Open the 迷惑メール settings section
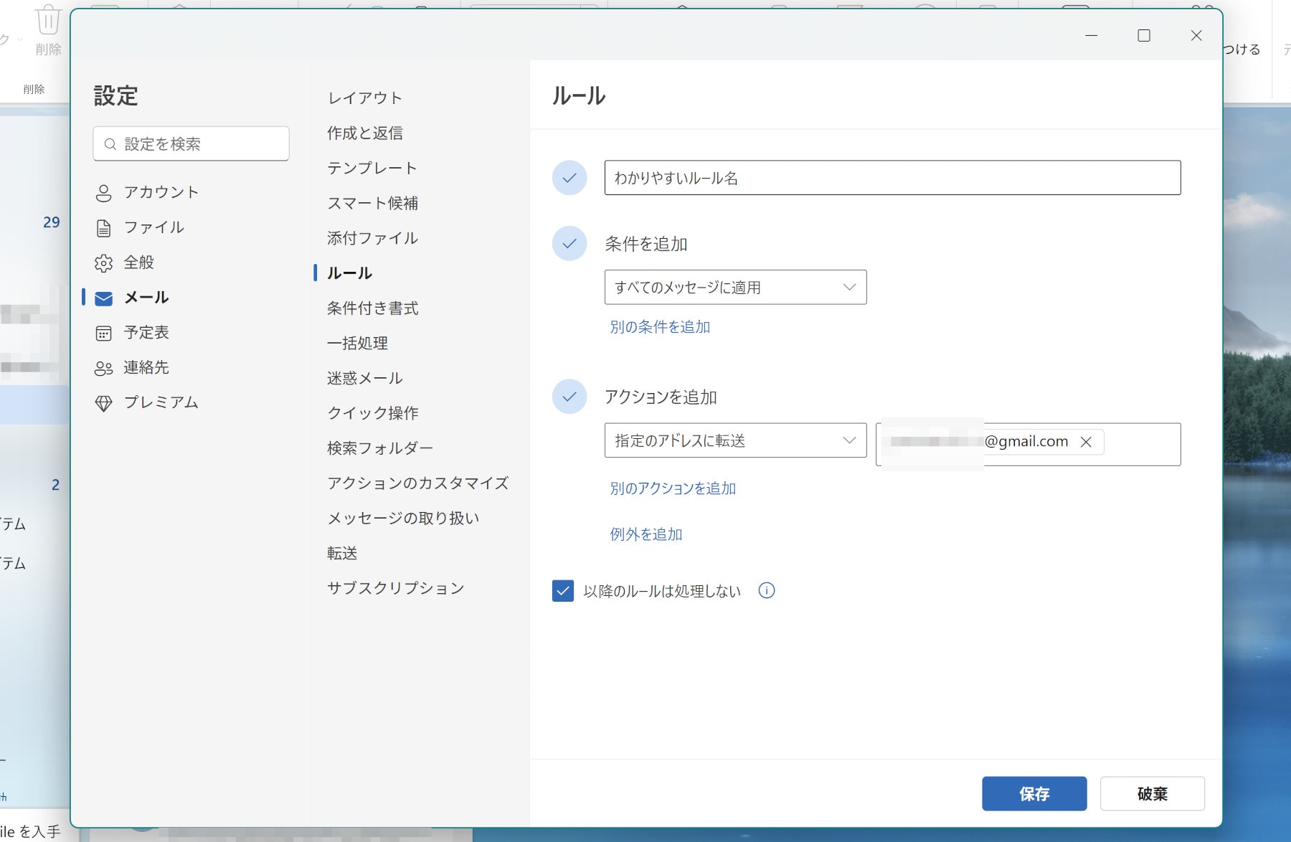The image size is (1291, 842). 364,378
